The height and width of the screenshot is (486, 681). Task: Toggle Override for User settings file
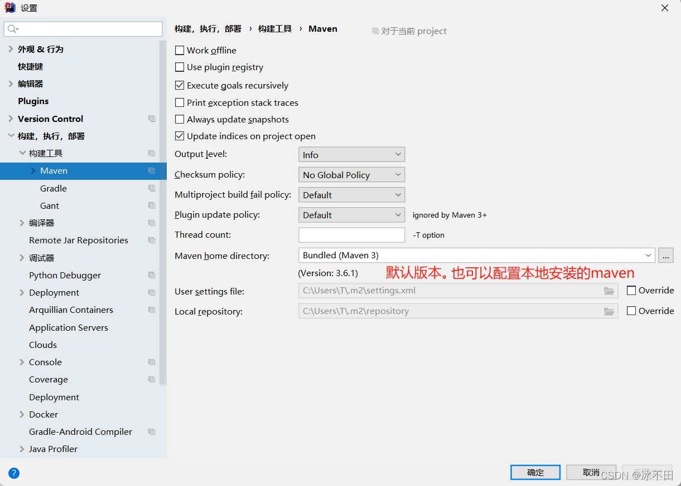pyautogui.click(x=631, y=290)
